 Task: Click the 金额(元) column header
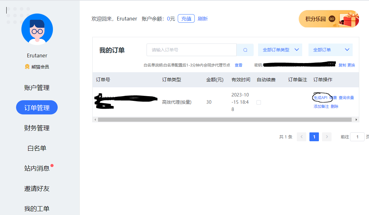(215, 79)
